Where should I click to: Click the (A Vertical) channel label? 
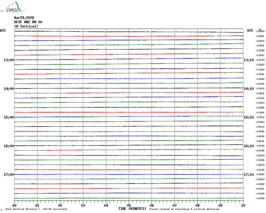pyautogui.click(x=26, y=26)
